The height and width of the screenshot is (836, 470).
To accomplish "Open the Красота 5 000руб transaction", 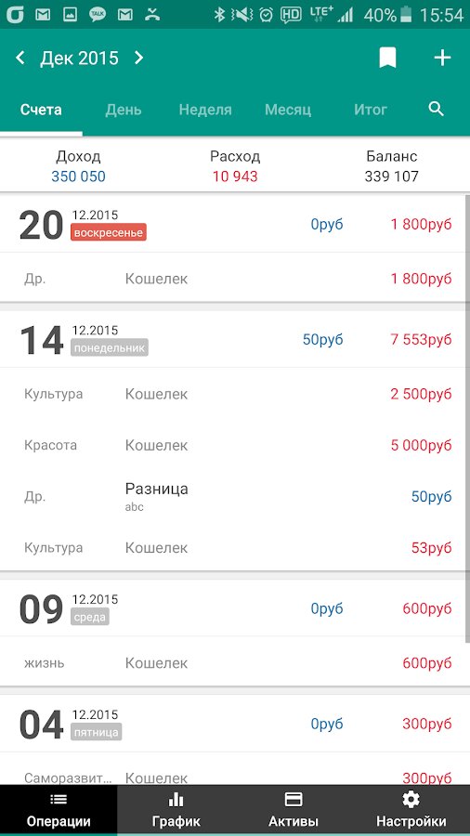I will 235,445.
